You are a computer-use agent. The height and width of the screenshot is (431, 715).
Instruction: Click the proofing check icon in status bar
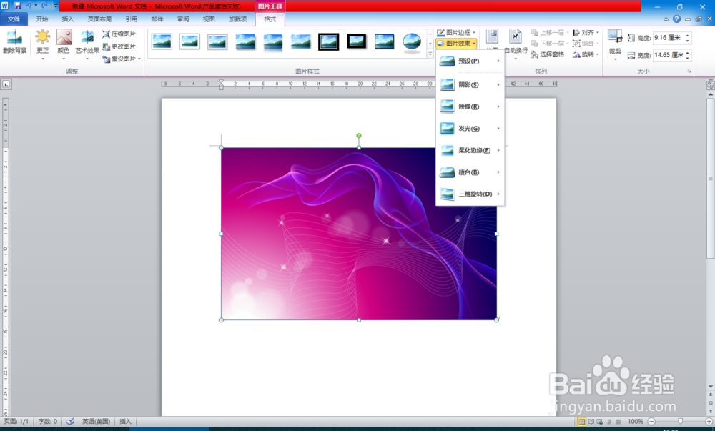[70, 422]
